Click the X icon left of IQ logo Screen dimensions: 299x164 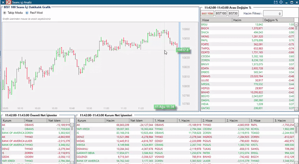(3, 2)
